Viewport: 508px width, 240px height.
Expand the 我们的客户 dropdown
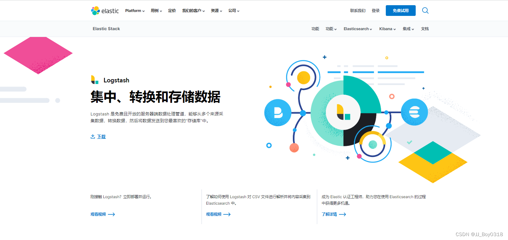pyautogui.click(x=193, y=11)
